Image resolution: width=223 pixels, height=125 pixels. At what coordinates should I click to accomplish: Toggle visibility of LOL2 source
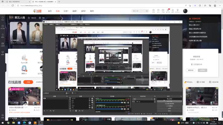pyautogui.click(x=89, y=106)
